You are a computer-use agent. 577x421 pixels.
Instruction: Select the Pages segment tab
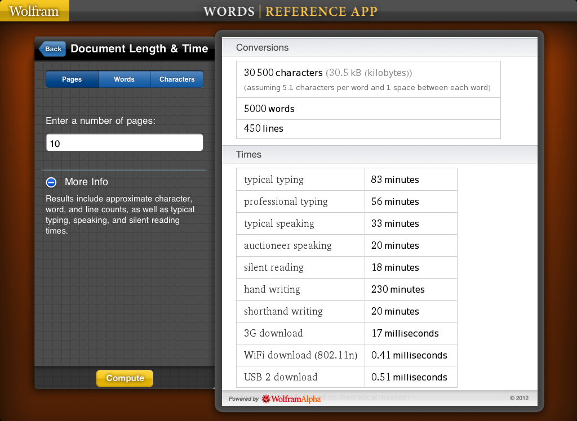(x=72, y=79)
